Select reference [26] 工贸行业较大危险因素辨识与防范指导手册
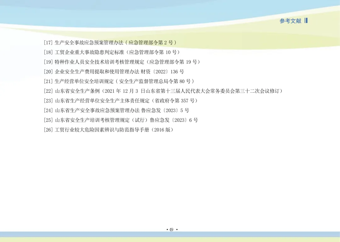The image size is (340, 242). coord(109,130)
